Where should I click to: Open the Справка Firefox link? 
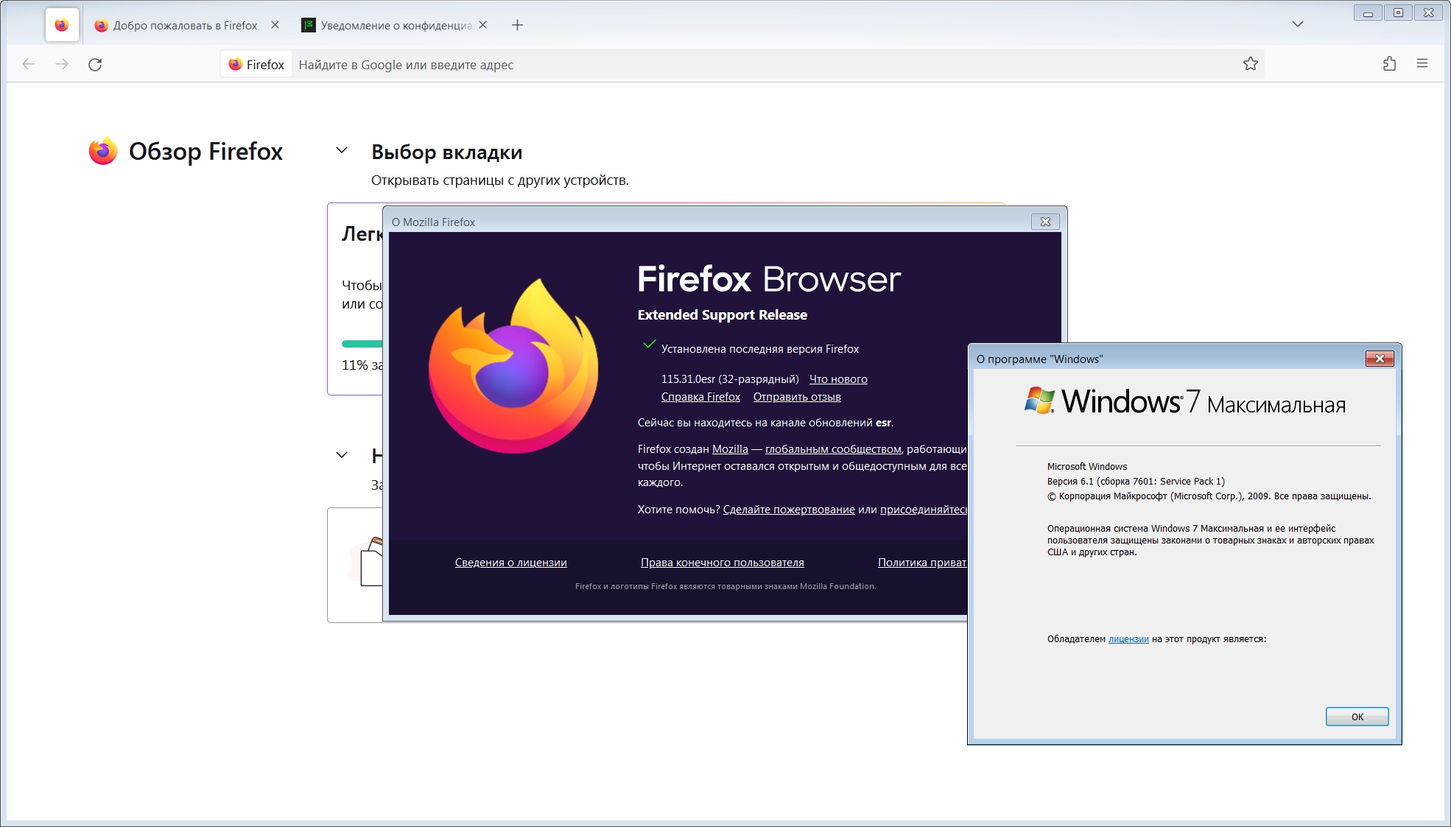(x=700, y=397)
